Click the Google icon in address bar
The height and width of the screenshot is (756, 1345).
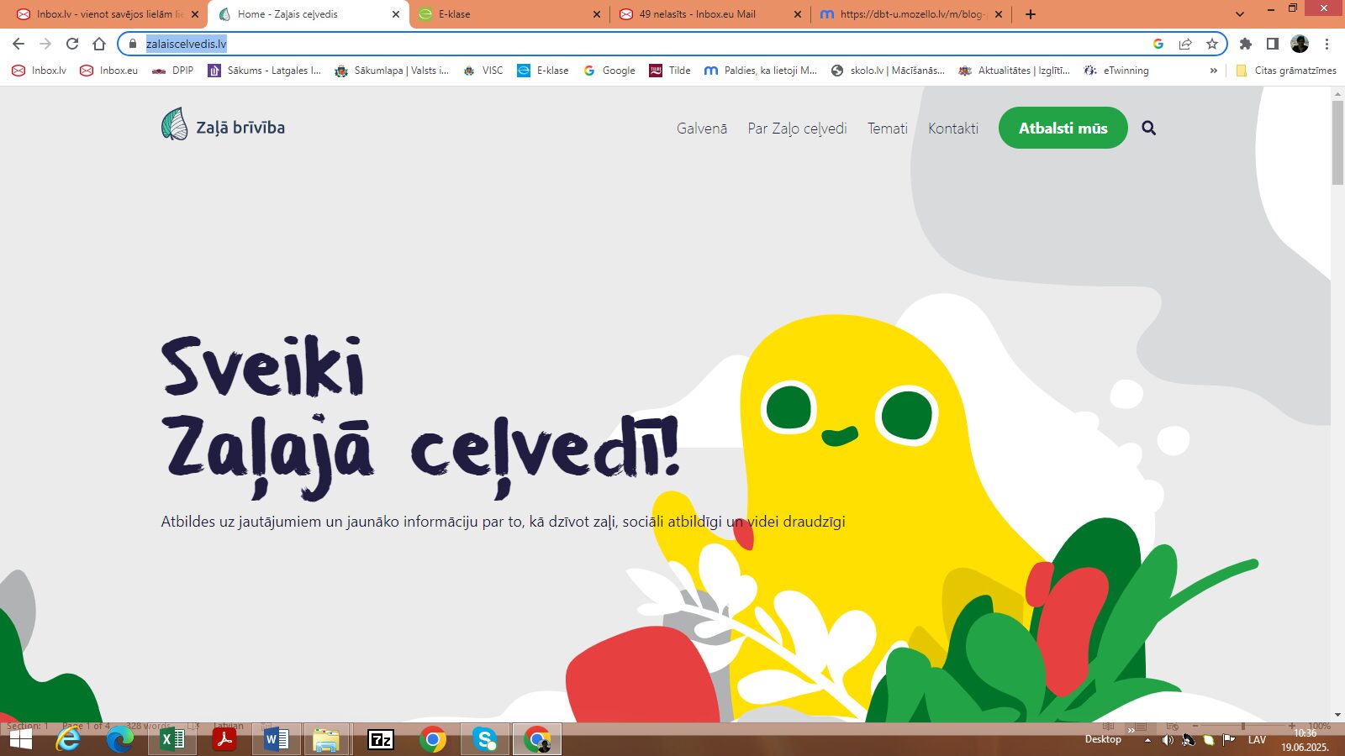[1158, 44]
